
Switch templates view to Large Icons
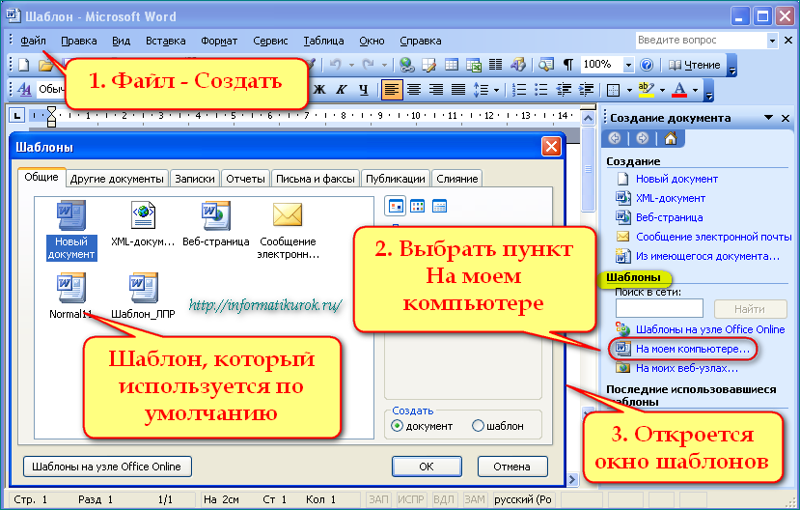click(x=396, y=207)
